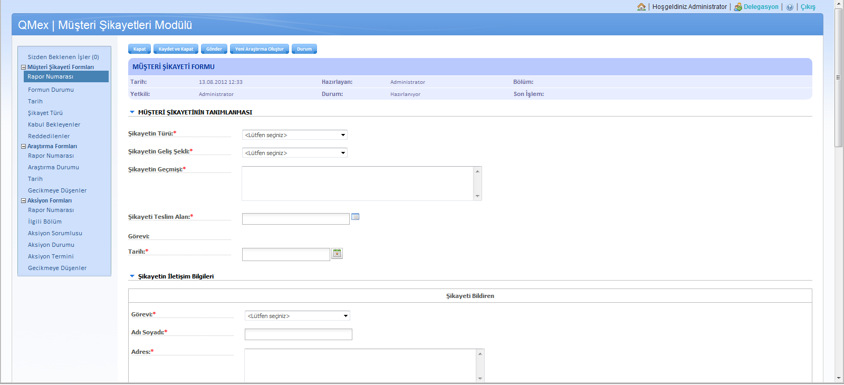The width and height of the screenshot is (844, 385).
Task: Open the calendar picker for Tarih
Action: point(337,254)
